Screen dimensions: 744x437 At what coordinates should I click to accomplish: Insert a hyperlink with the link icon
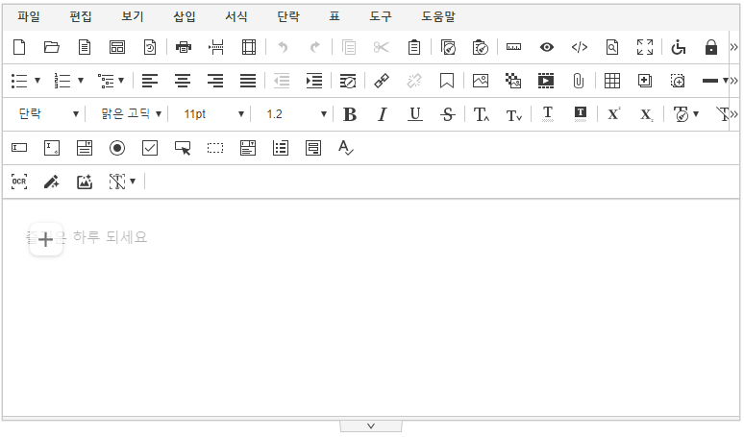point(381,81)
